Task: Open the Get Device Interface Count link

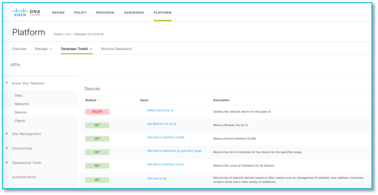Action: tap(165, 164)
